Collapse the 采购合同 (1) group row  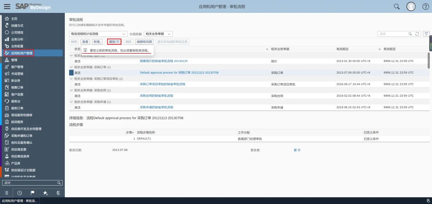(x=71, y=90)
